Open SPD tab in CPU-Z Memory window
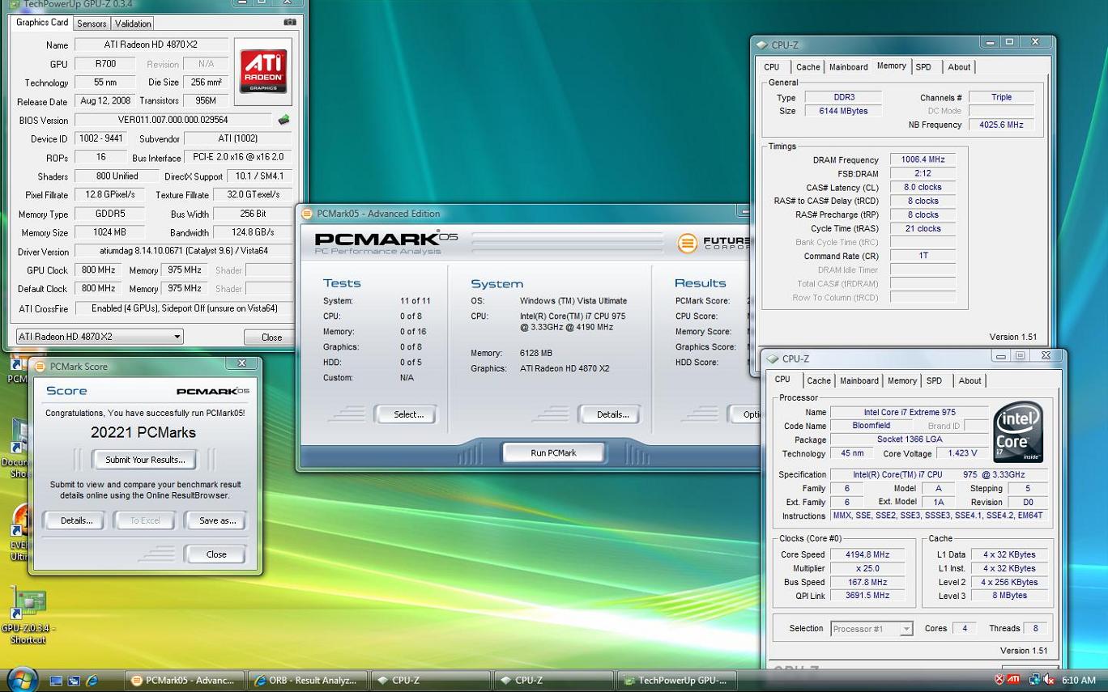 pos(923,67)
